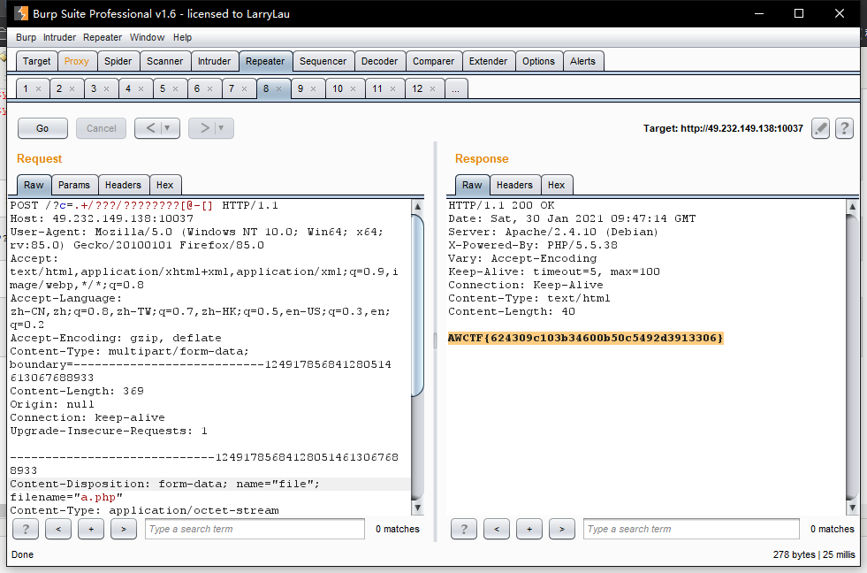
Task: Select repeater tab 9
Action: pyautogui.click(x=300, y=88)
